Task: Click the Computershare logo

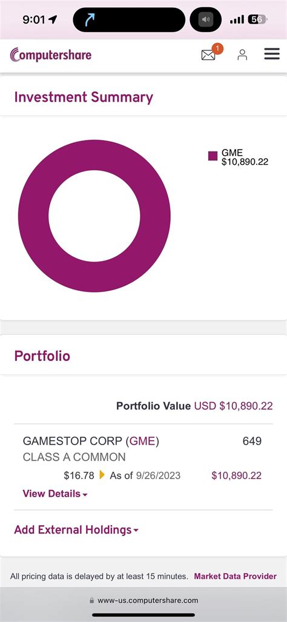Action: click(51, 55)
